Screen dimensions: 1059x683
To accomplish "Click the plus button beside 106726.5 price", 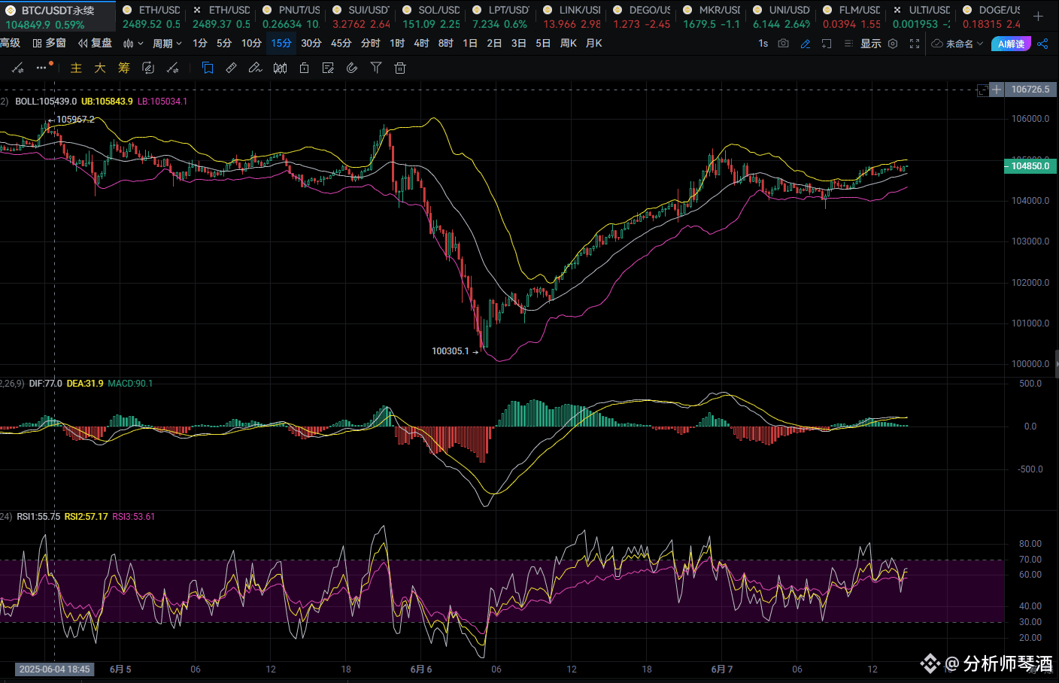I will point(997,90).
